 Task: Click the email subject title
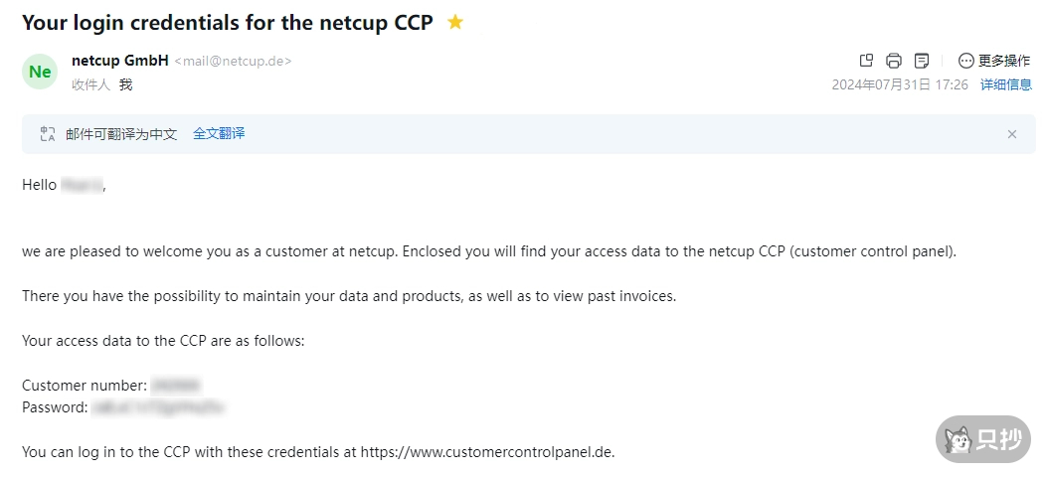(228, 22)
